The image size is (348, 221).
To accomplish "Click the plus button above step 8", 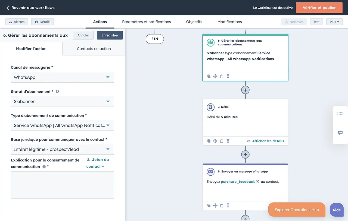I will click(x=245, y=155).
